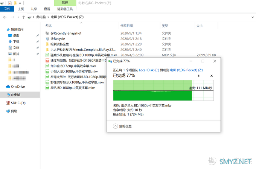Select the 管理 contextual tab
This screenshot has height=169, width=256.
click(65, 3)
